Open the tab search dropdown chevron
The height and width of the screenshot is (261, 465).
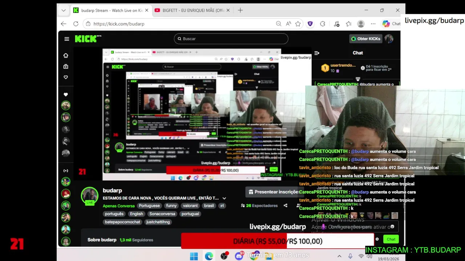64,11
